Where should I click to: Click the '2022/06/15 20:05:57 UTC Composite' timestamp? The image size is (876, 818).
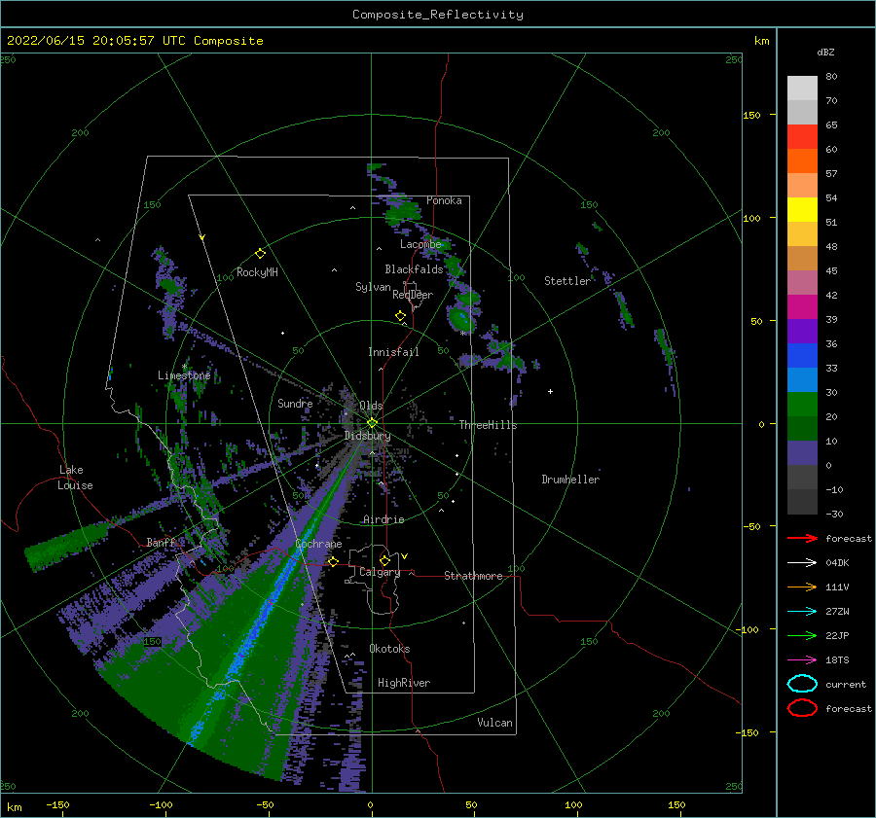coord(135,41)
